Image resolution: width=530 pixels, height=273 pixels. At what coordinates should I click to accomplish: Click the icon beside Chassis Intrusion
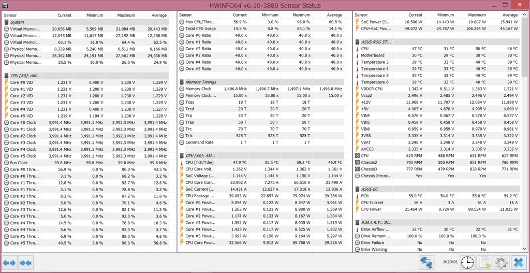(358, 176)
